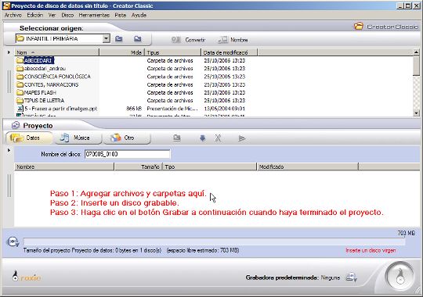Click the Nombre del disco input field
This screenshot has height=297, width=423.
[x=128, y=154]
